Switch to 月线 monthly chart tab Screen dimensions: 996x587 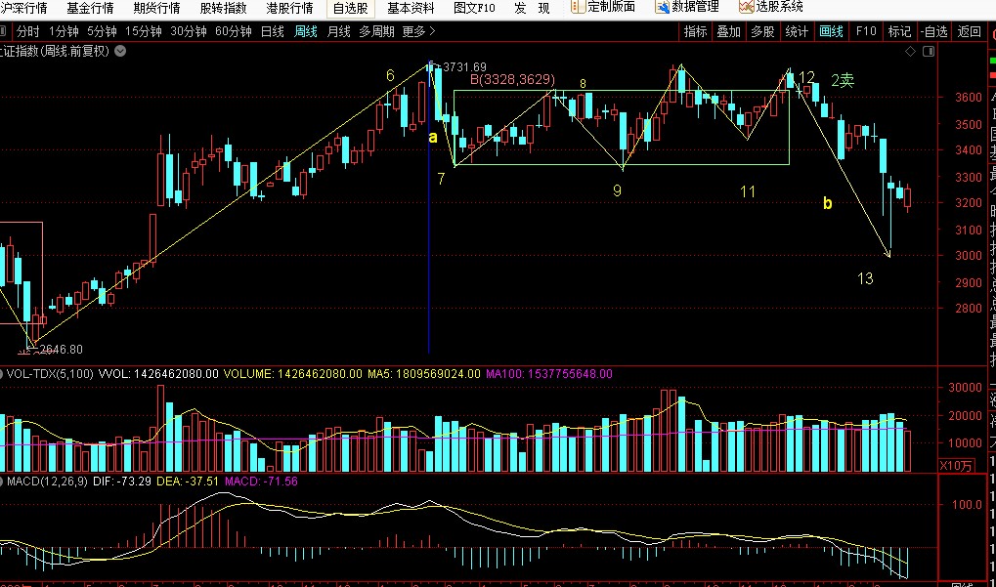[x=338, y=31]
